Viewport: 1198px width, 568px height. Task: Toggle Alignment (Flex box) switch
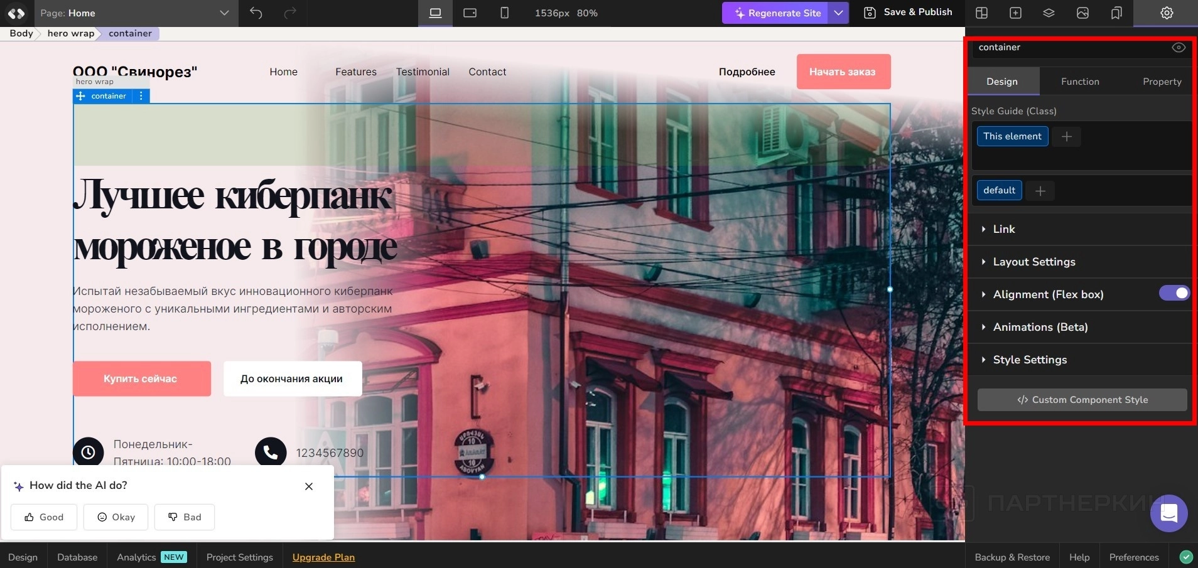point(1174,294)
